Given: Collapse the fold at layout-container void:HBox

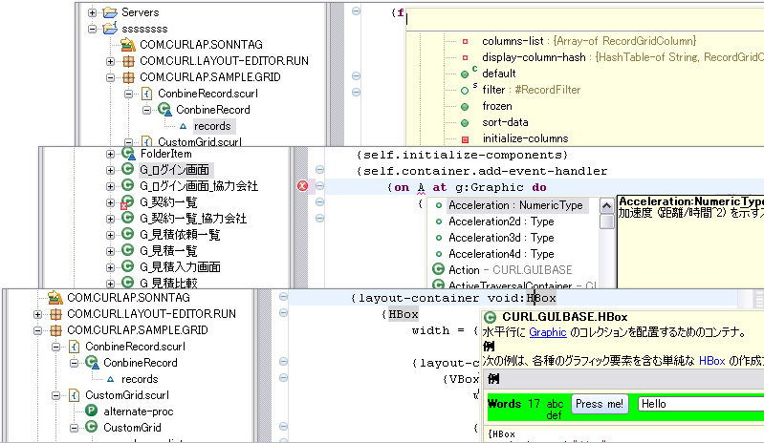Looking at the screenshot, I should [283, 298].
